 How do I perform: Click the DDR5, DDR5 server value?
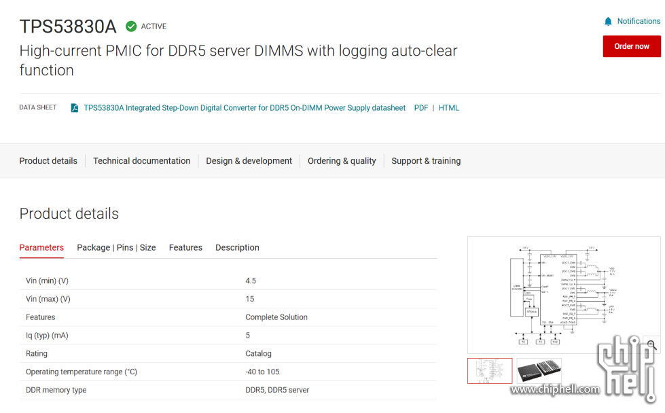point(277,390)
